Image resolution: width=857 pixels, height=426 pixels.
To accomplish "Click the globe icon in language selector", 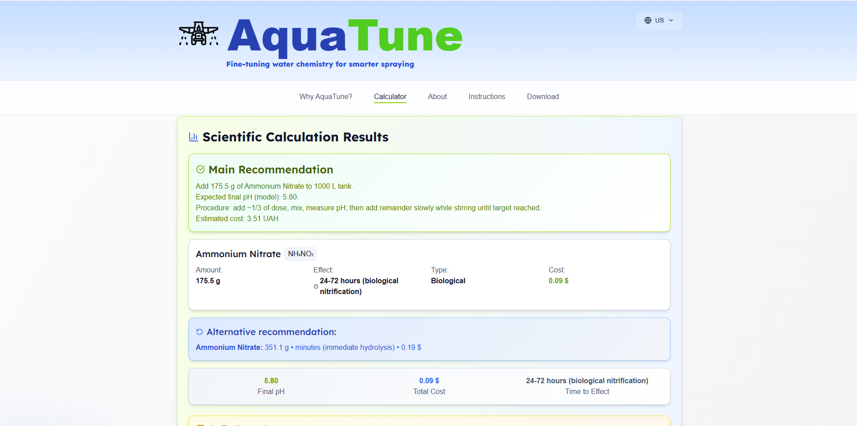I will tap(648, 20).
